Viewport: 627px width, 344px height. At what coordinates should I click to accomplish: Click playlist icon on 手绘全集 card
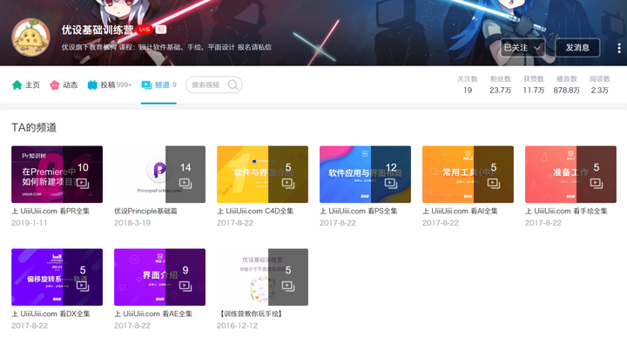coord(597,183)
